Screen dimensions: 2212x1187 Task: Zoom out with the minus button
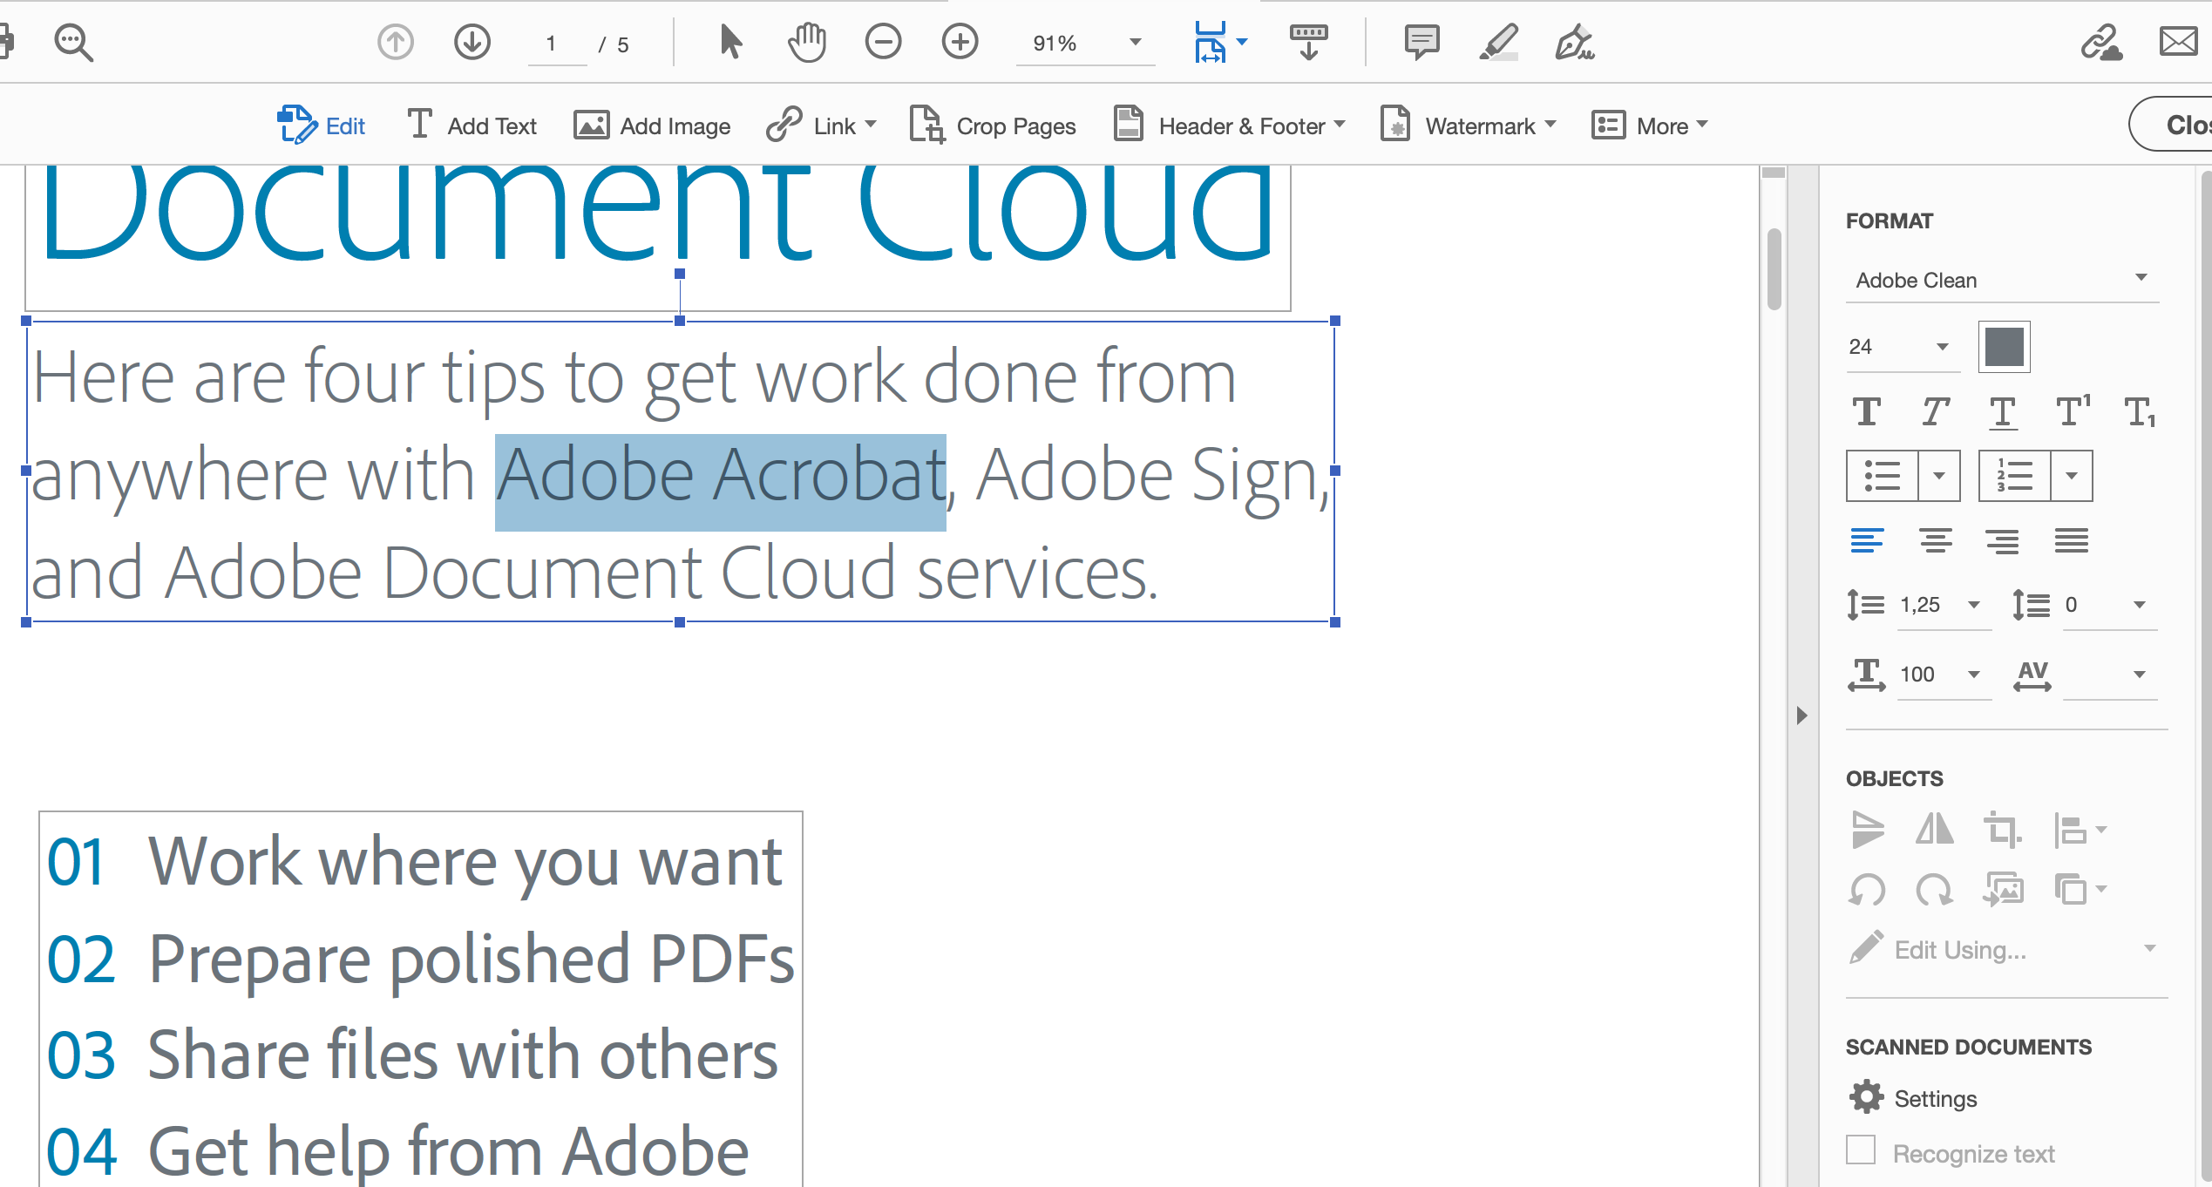(883, 42)
